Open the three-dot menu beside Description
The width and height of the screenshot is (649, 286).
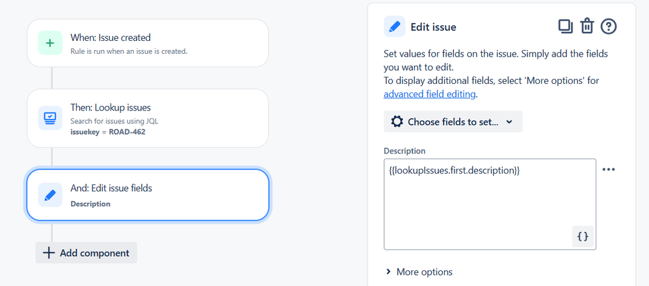click(608, 170)
